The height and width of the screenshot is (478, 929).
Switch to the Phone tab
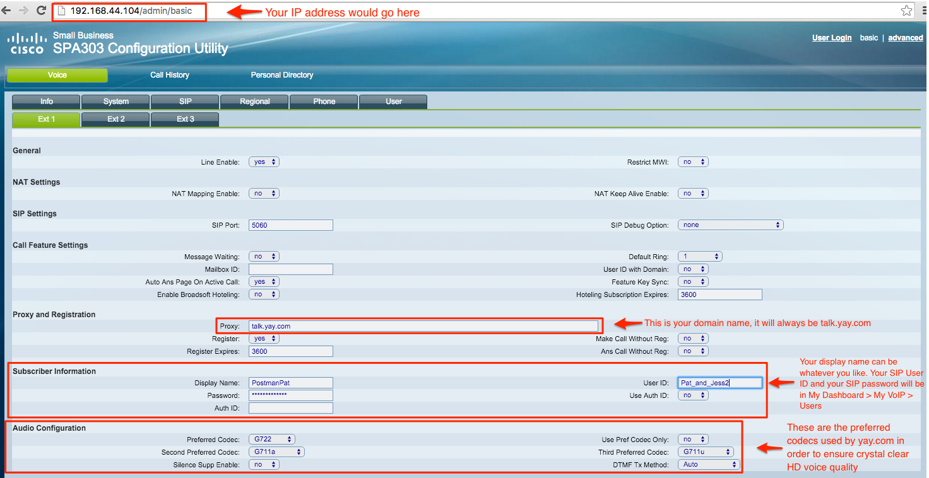324,102
